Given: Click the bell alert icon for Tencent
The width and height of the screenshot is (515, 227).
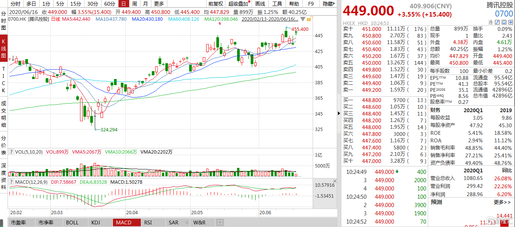Looking at the screenshot, I should point(504,22).
